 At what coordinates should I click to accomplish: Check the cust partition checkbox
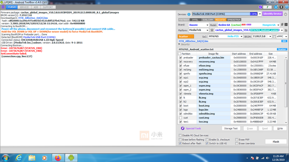coord(181,118)
